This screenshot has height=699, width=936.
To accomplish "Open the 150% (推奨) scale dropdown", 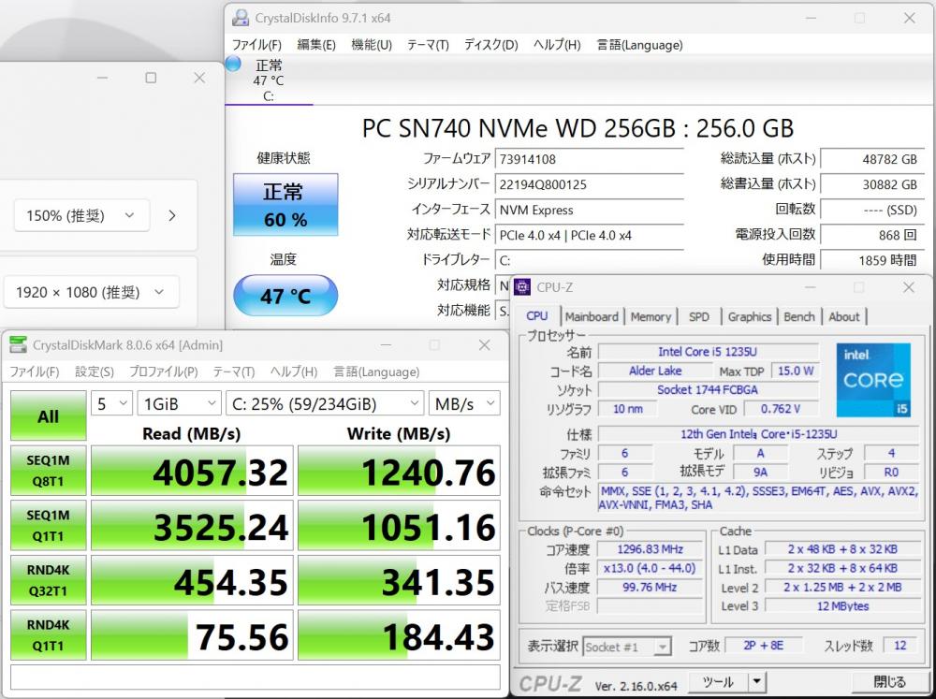I will 81,215.
